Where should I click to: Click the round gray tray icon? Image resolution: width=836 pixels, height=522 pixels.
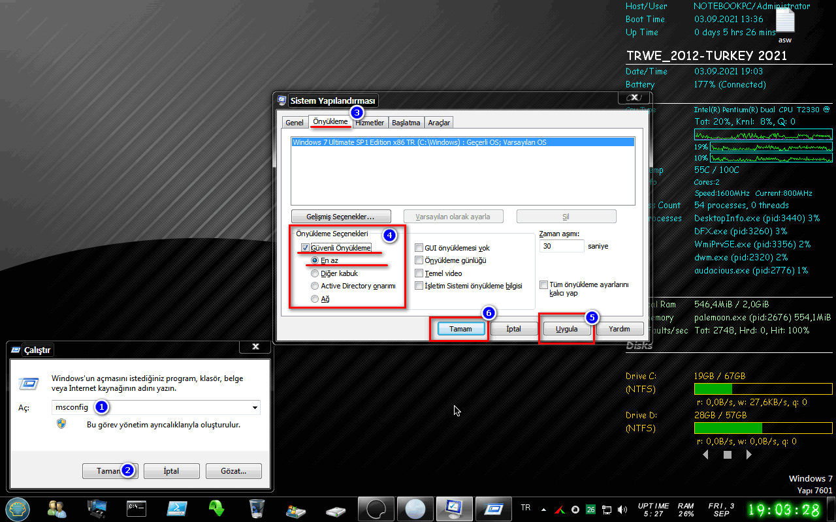click(575, 509)
